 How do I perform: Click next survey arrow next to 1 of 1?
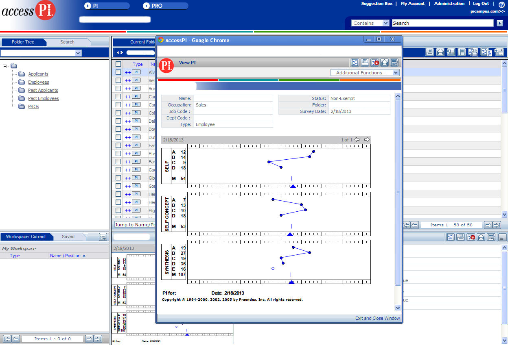[366, 139]
